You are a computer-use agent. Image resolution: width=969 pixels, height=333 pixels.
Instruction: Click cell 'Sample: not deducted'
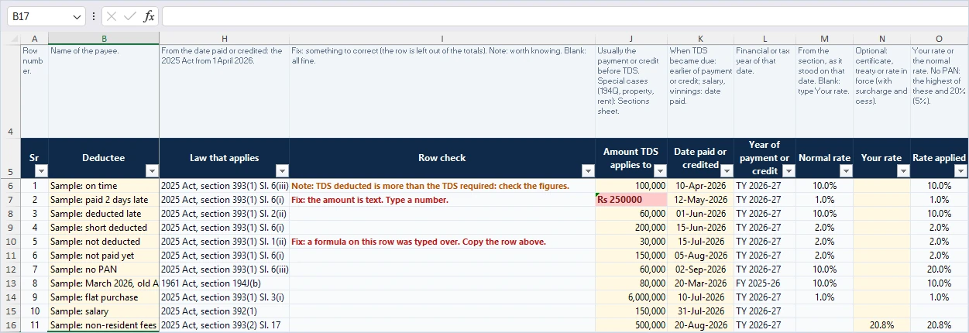(104, 242)
